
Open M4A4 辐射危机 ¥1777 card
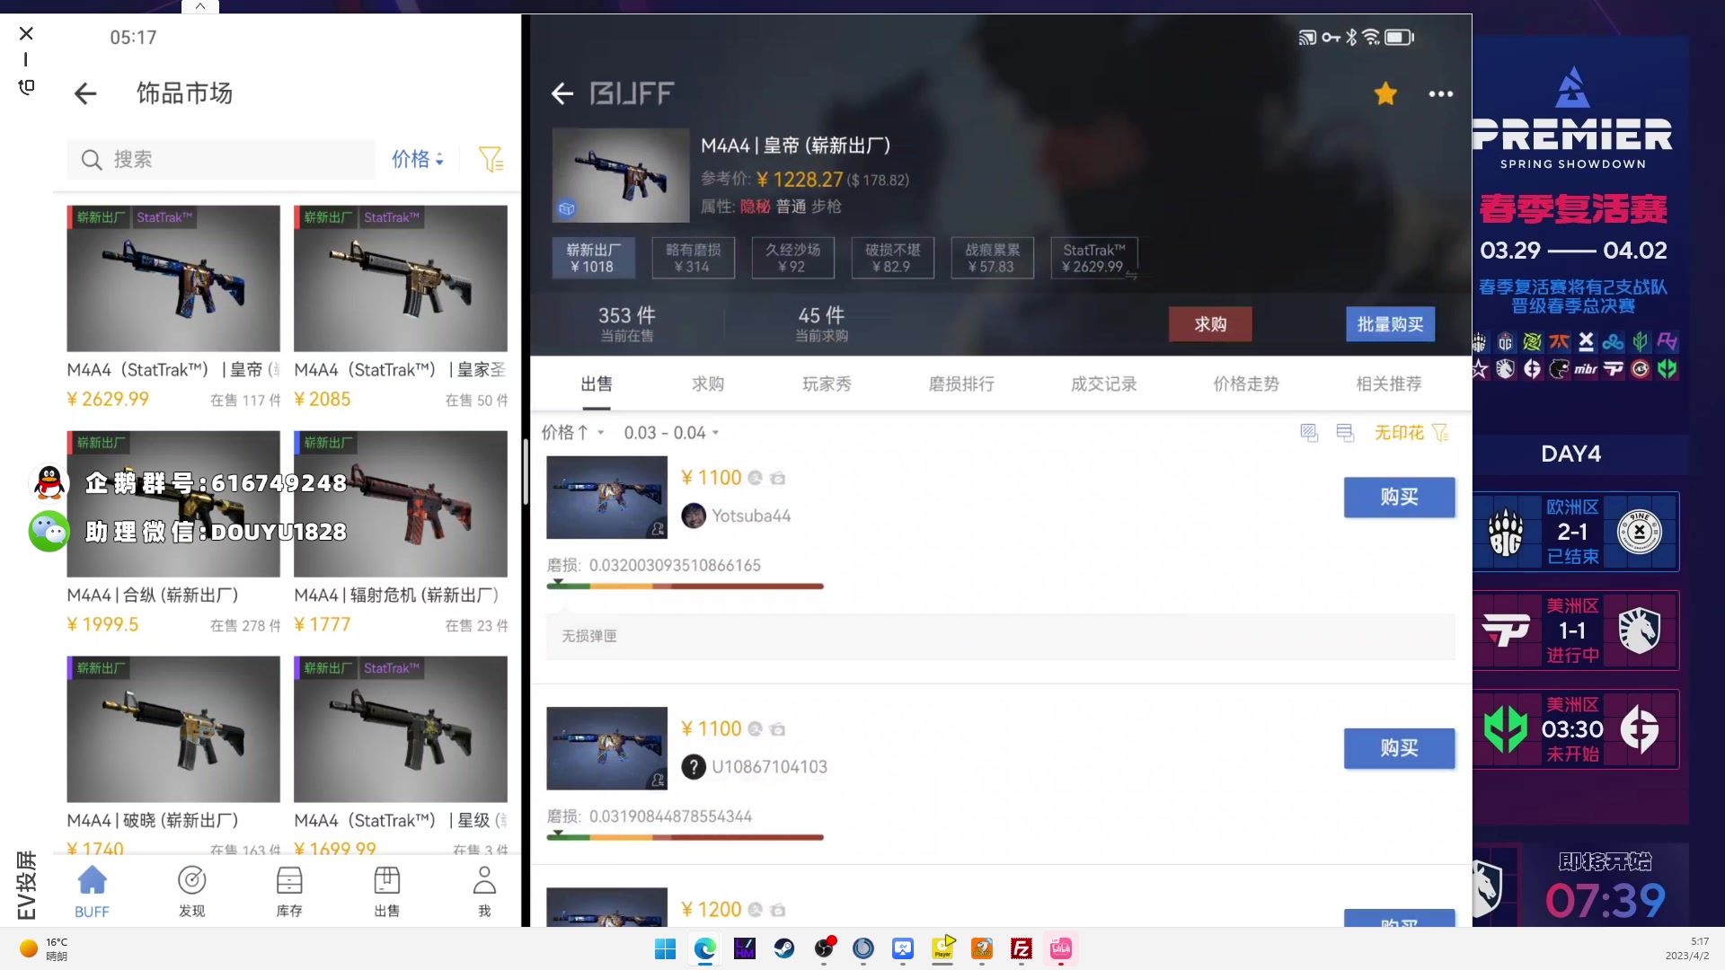[x=401, y=533]
